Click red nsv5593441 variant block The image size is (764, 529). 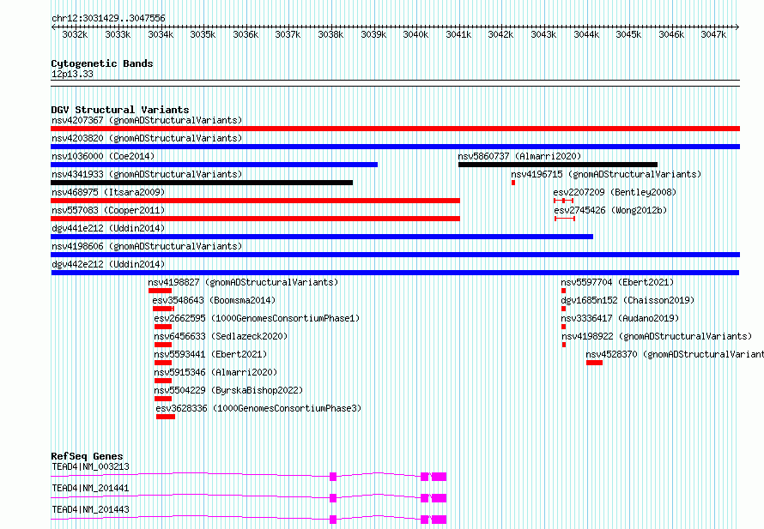(163, 363)
